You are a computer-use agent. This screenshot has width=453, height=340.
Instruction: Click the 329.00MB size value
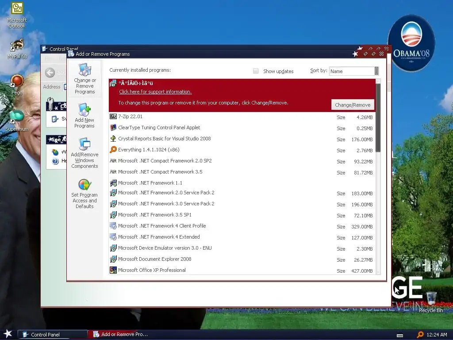click(362, 227)
